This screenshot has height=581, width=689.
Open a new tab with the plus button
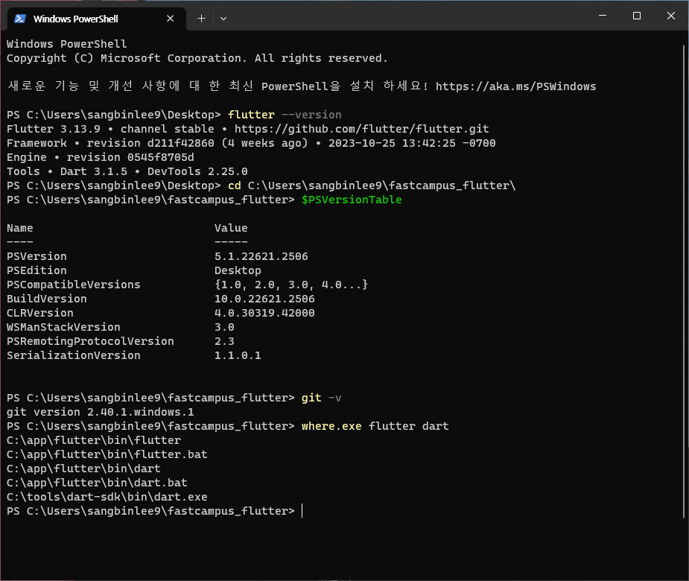pyautogui.click(x=201, y=19)
